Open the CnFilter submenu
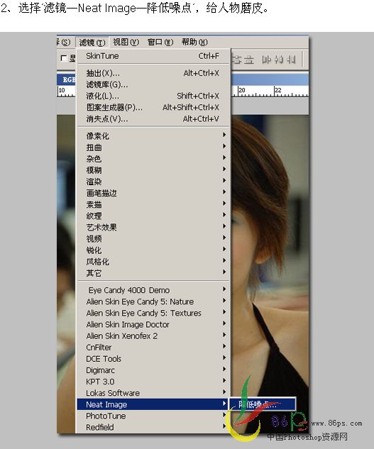374x449 pixels. (x=153, y=348)
